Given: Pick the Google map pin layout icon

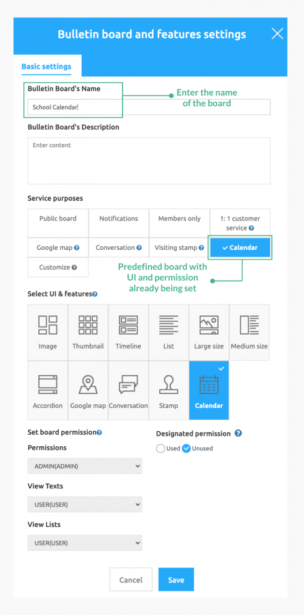Looking at the screenshot, I should tap(88, 384).
